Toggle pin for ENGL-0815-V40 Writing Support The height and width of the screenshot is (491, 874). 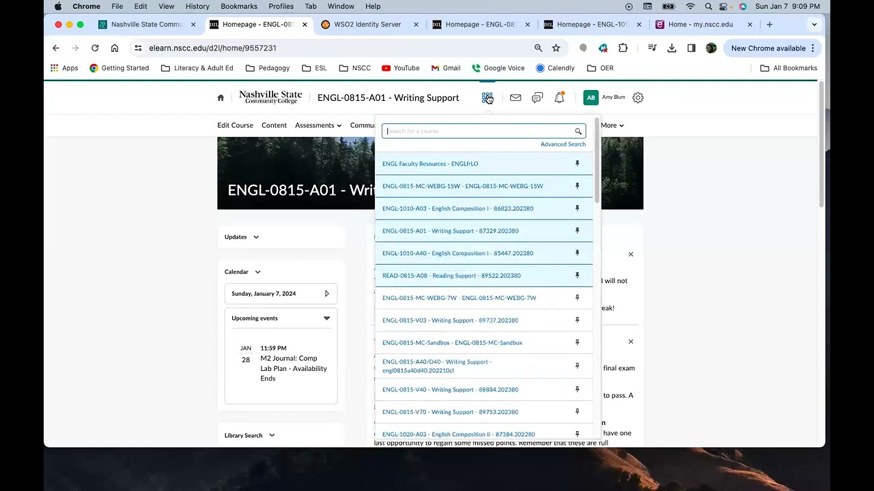577,389
